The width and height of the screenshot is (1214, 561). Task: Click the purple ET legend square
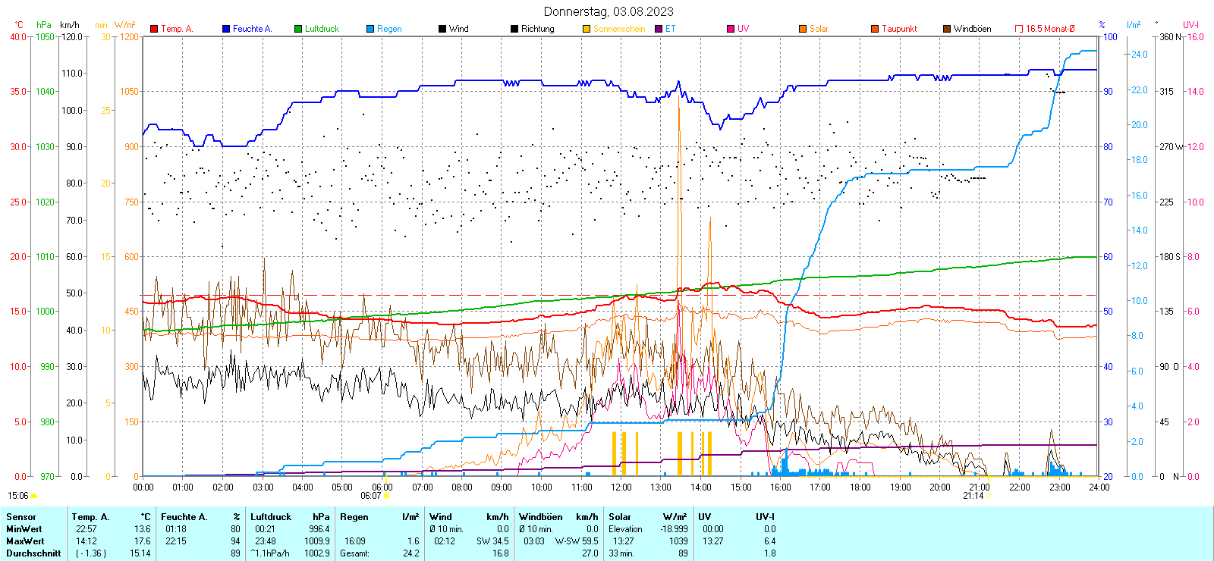click(x=659, y=29)
